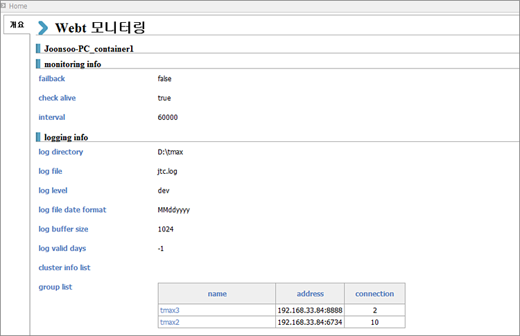Viewport: 520px width, 336px height.
Task: Click the failback label
Action: click(x=52, y=78)
